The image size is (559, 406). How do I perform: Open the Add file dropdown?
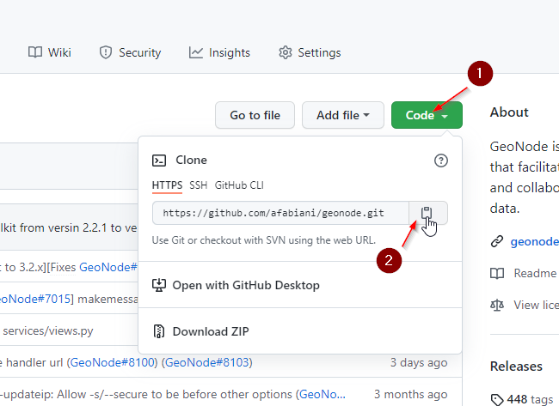coord(343,115)
